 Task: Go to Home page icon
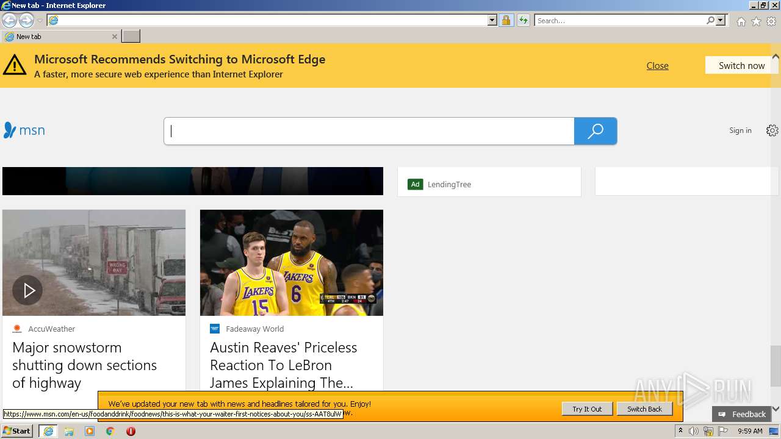pos(741,21)
